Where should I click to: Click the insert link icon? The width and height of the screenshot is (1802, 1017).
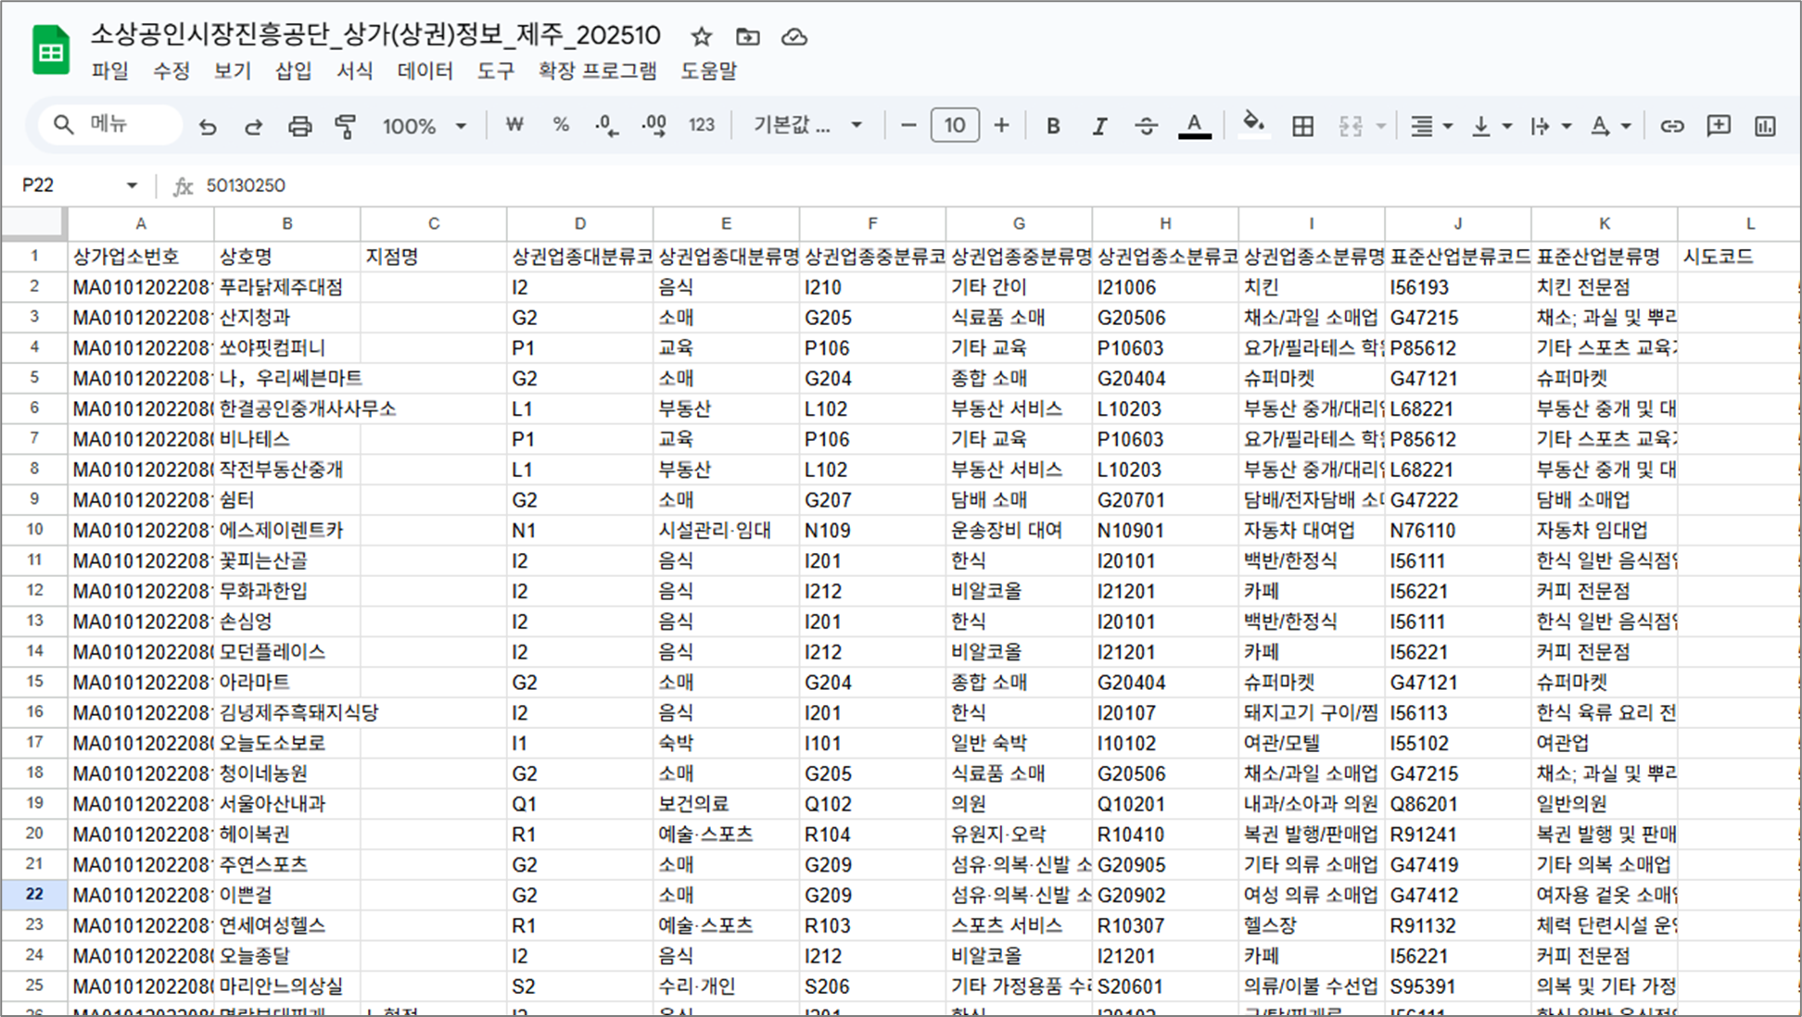[1671, 126]
